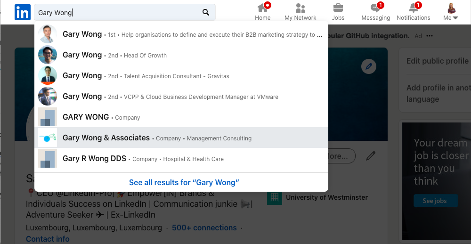
Task: Open University of Westminster link
Action: pos(327,197)
